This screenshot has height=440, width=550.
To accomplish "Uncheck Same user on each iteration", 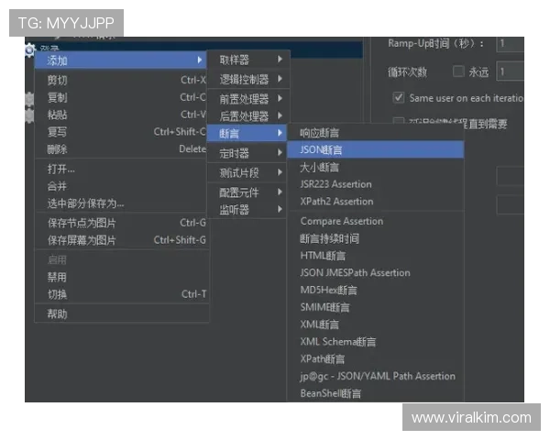I will (399, 97).
